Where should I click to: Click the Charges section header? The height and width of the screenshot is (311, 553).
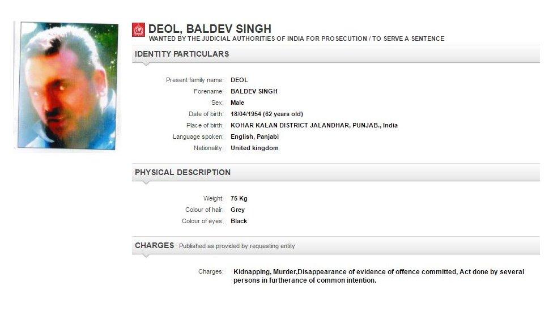(154, 245)
